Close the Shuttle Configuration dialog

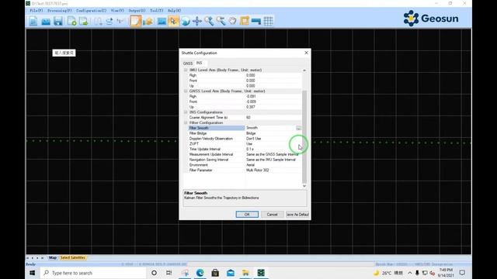pyautogui.click(x=306, y=53)
